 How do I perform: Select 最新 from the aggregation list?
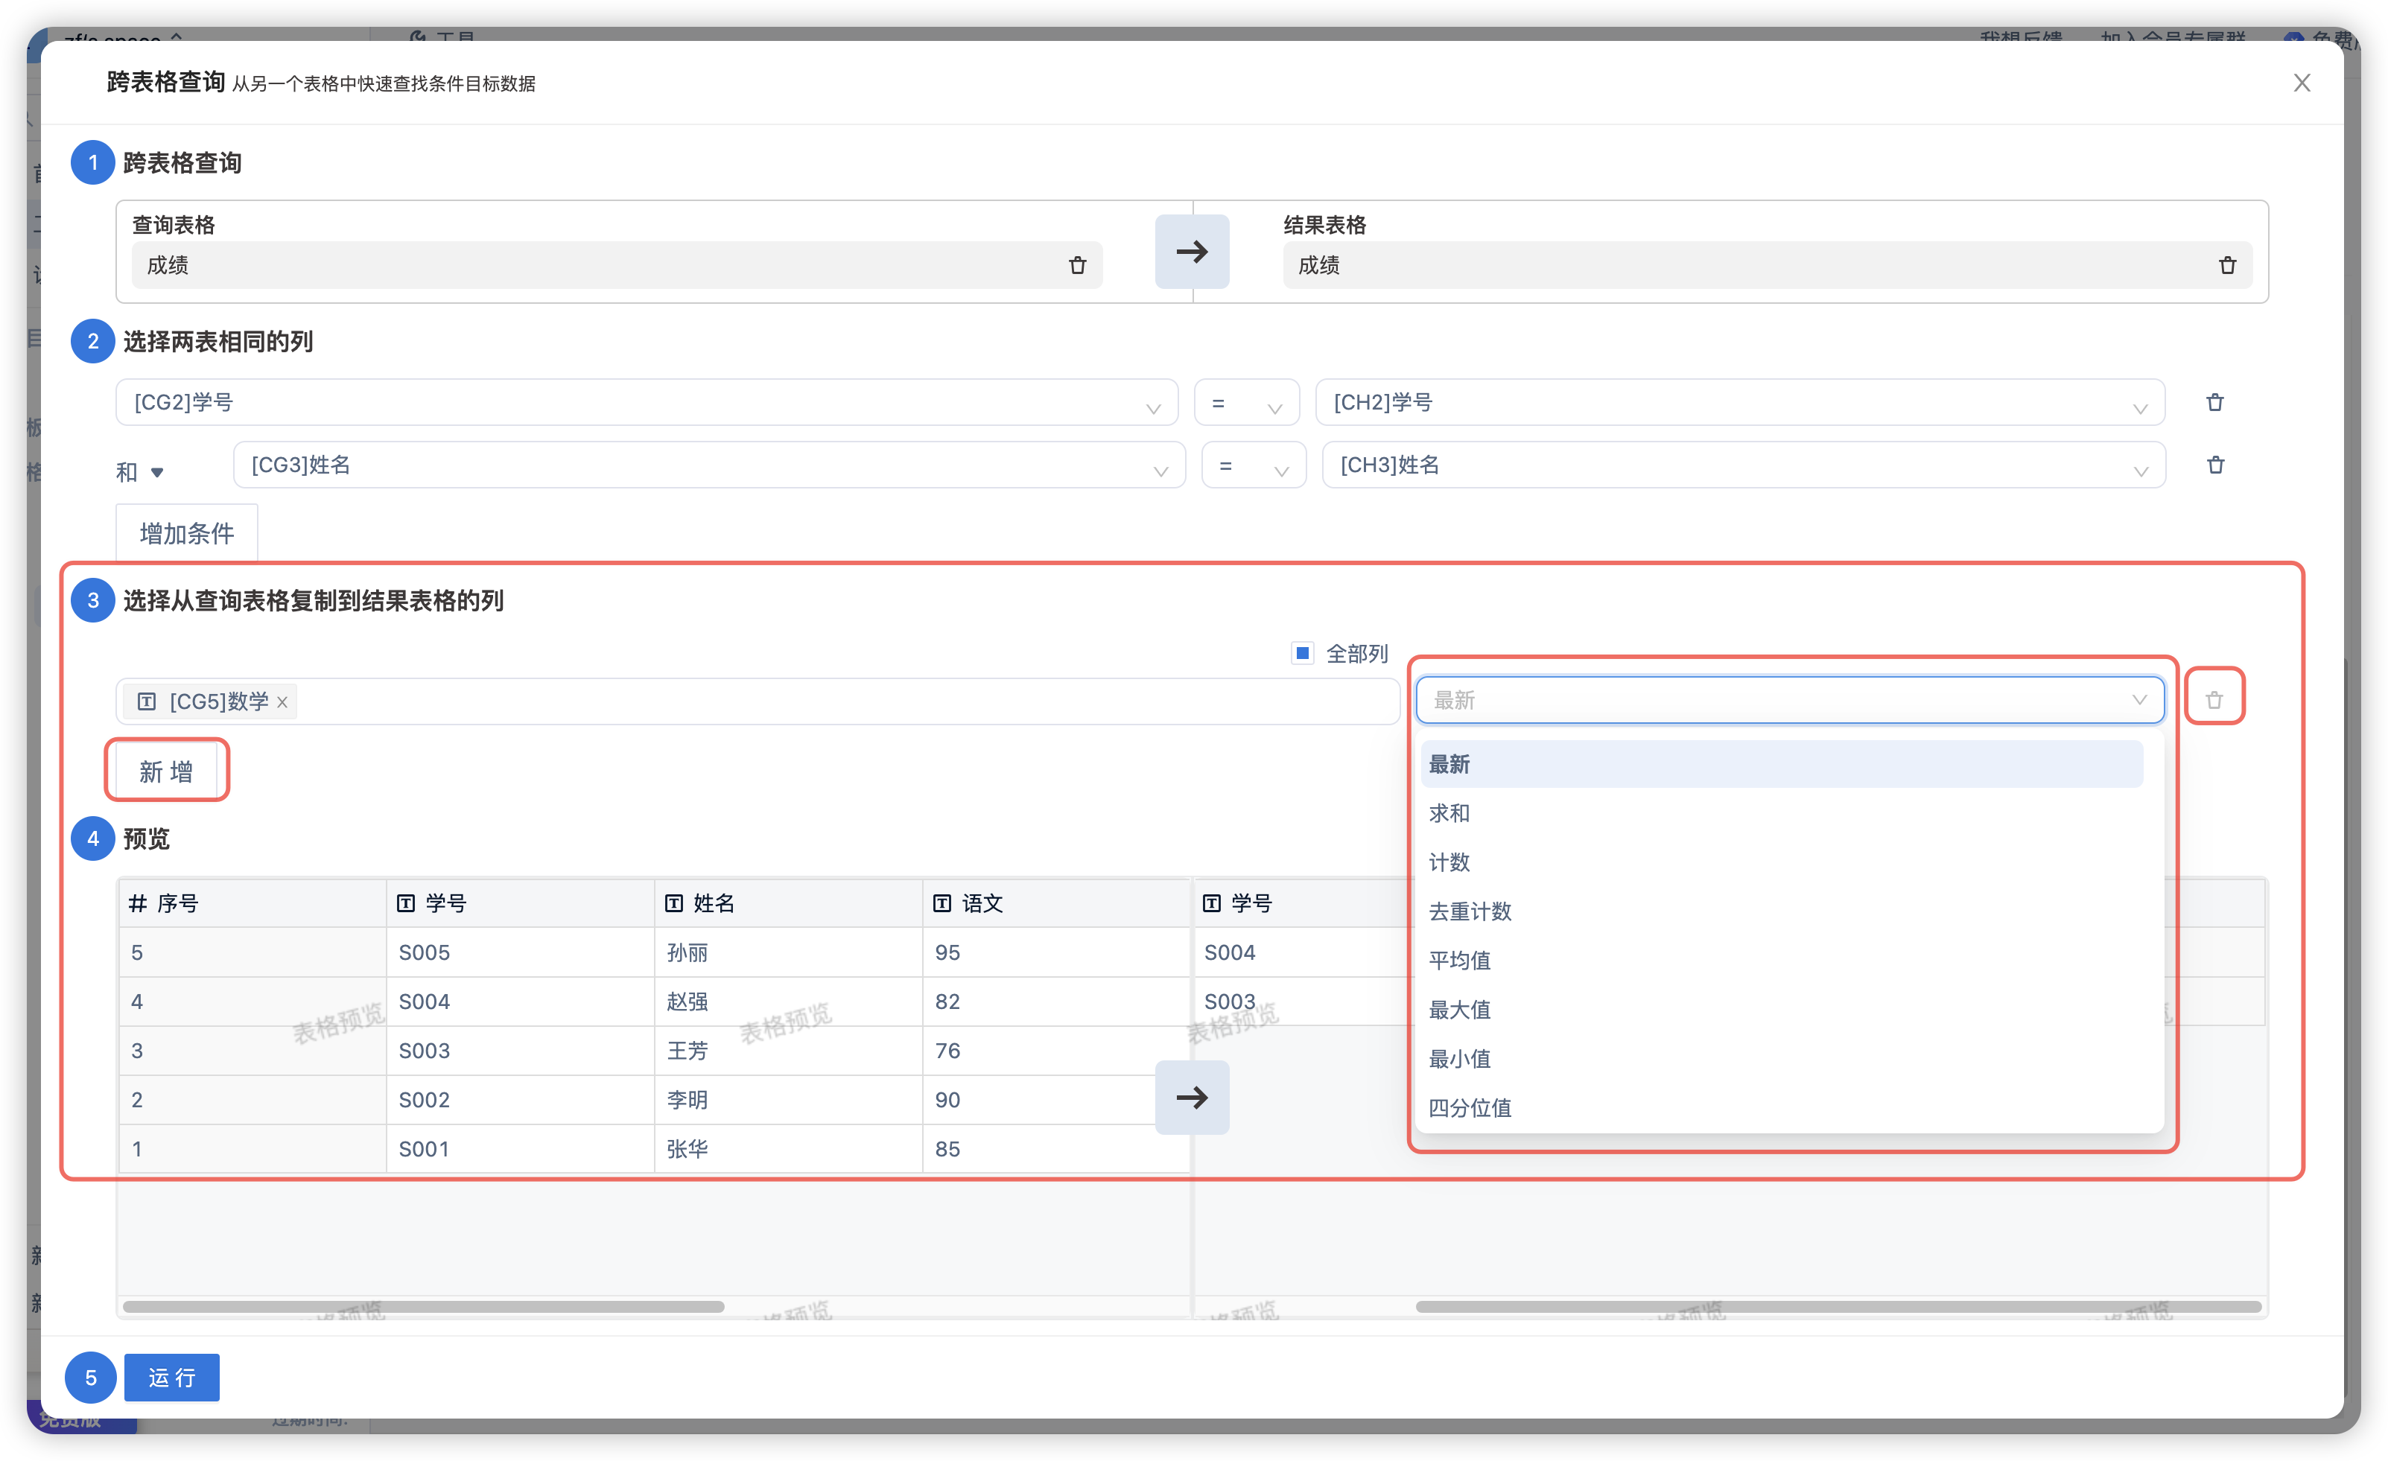pyautogui.click(x=1781, y=765)
